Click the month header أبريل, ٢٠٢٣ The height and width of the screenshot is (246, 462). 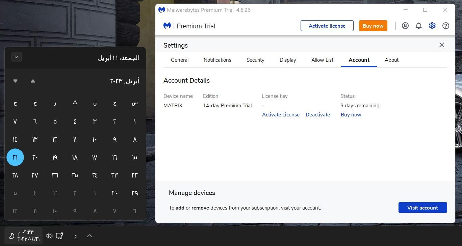click(x=125, y=81)
